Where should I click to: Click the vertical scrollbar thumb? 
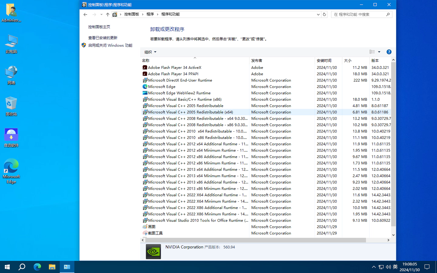(x=393, y=144)
